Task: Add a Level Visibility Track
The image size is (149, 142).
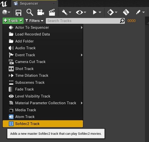Action: [x=43, y=96]
